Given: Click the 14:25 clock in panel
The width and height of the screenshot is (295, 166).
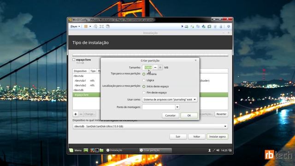Looking at the screenshot, I should point(224,150).
